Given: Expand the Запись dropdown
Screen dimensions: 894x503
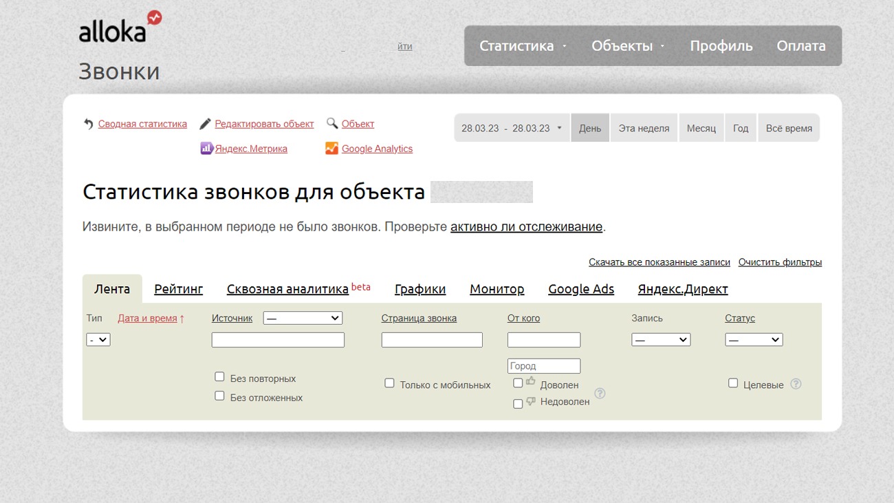Looking at the screenshot, I should [661, 339].
